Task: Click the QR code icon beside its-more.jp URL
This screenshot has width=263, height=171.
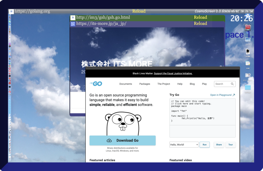Action: [x=73, y=24]
